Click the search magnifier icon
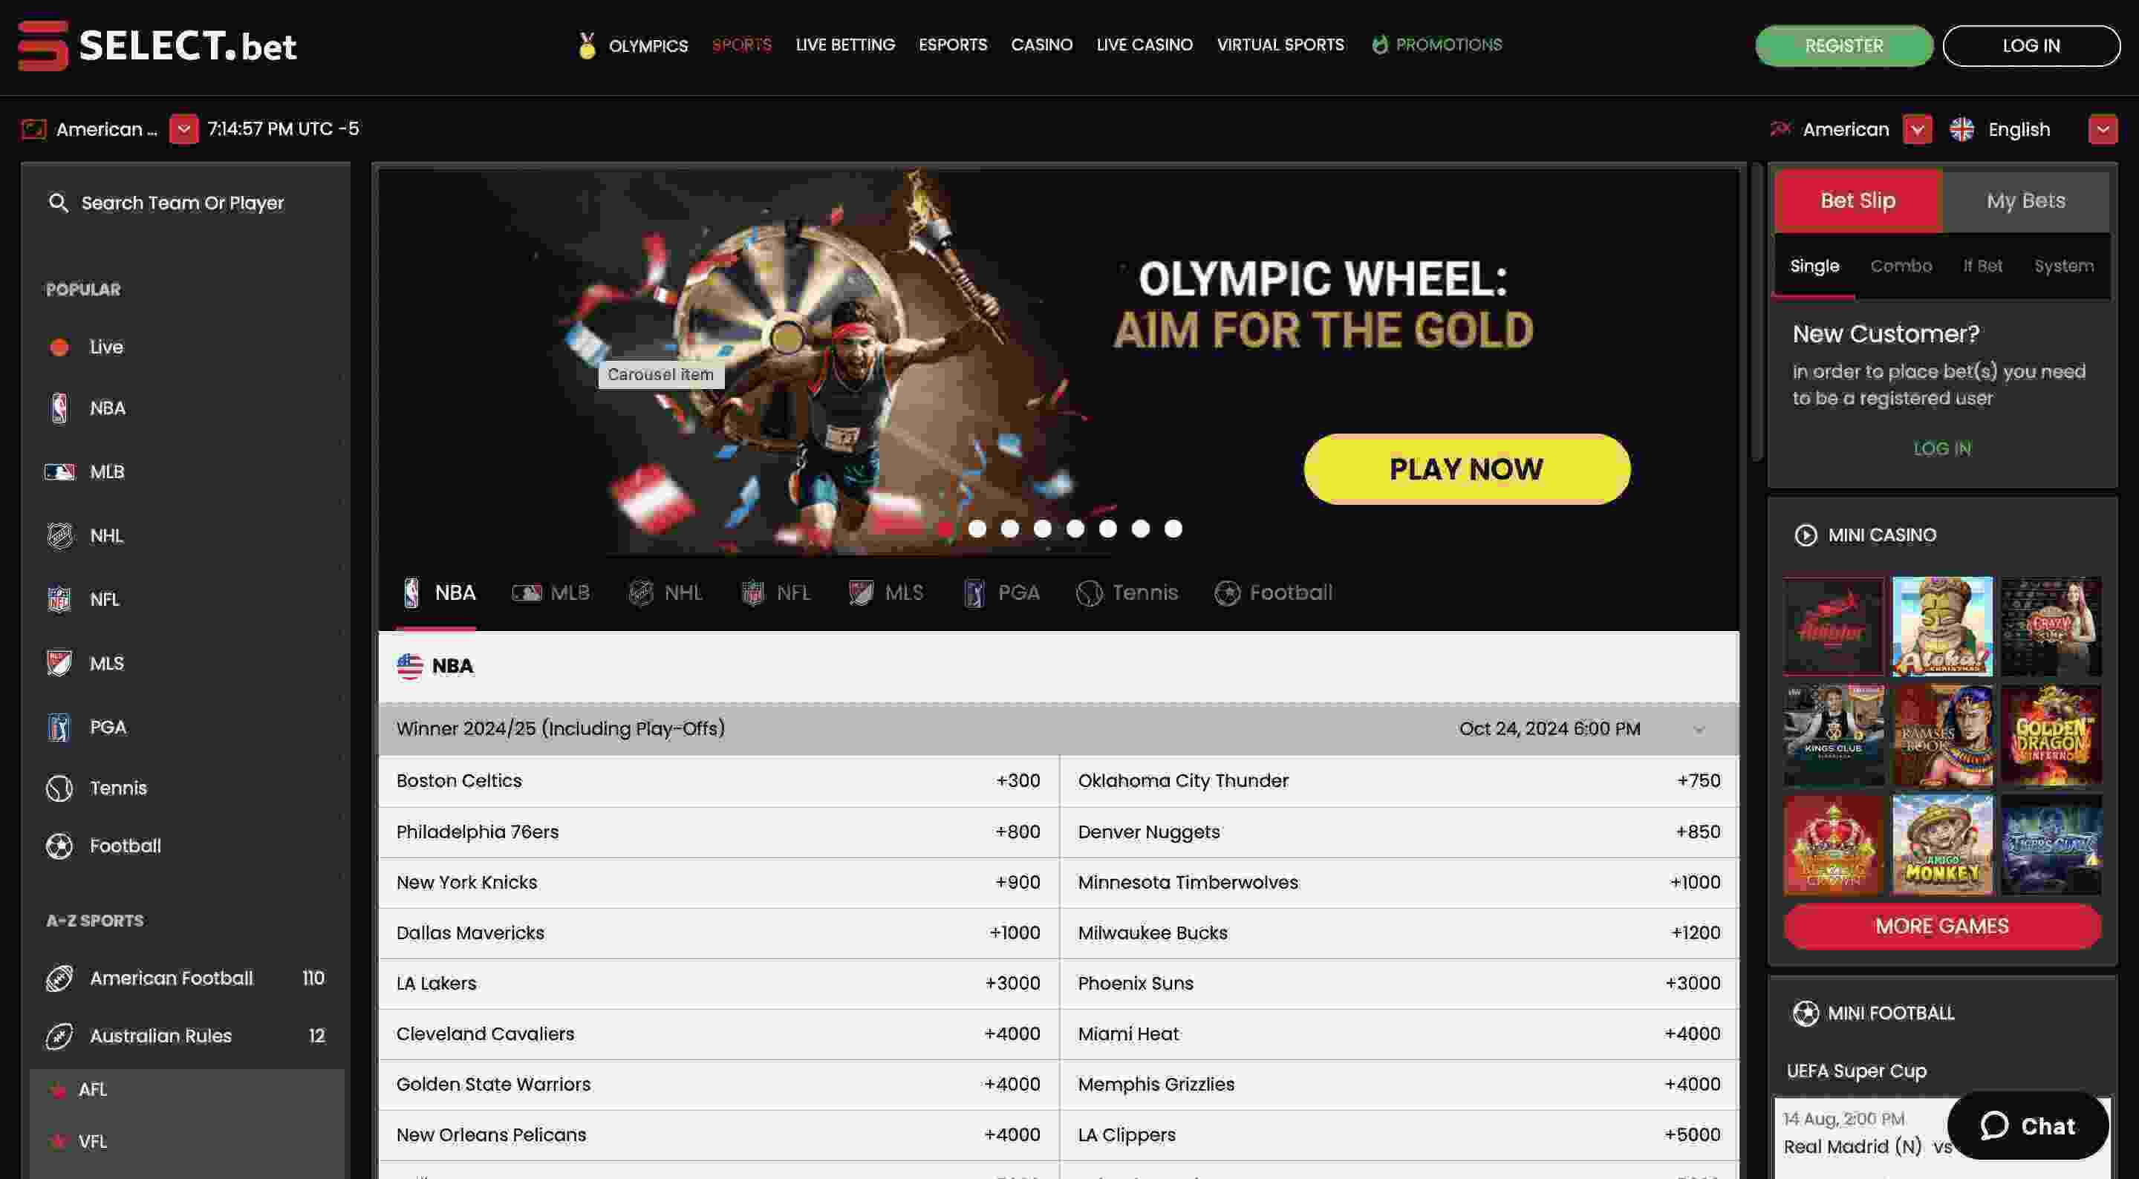 tap(58, 203)
